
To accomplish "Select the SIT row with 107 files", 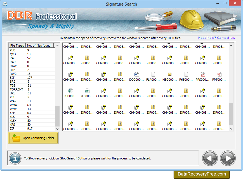I will [32, 78].
